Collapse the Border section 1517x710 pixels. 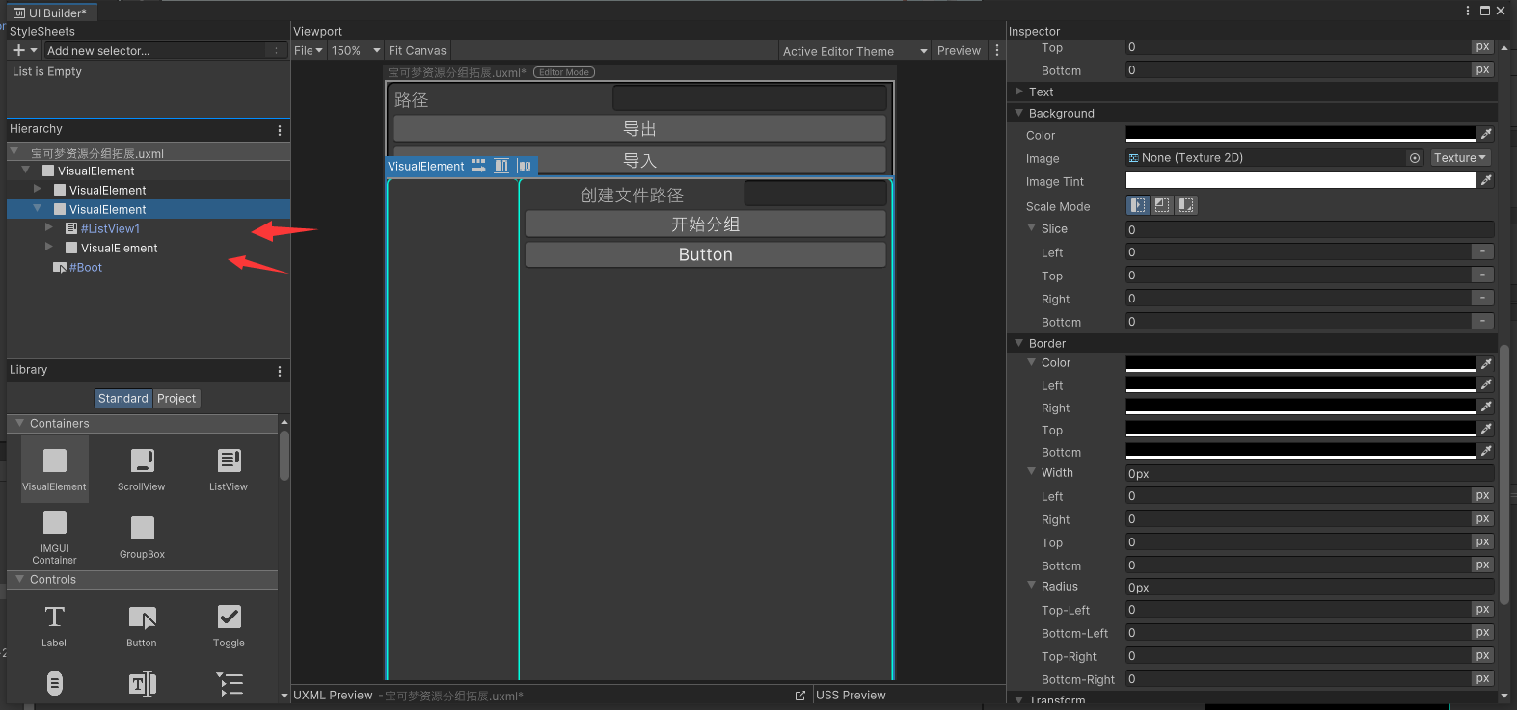(x=1019, y=343)
